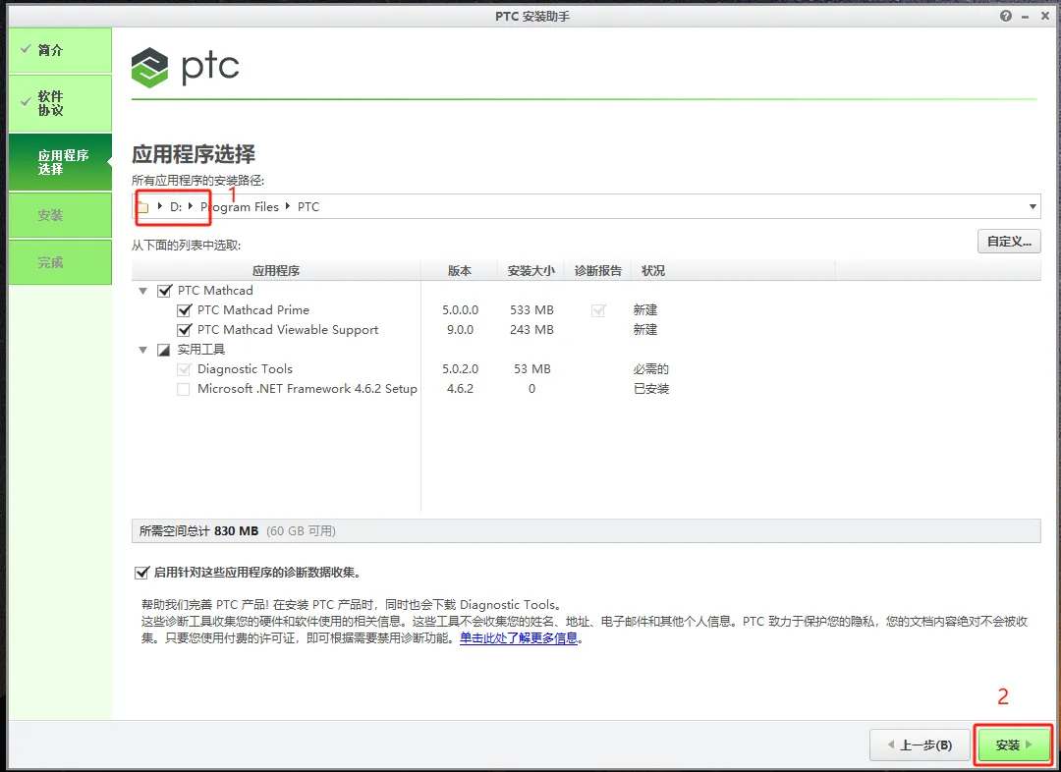Click version 5.0.0.0 cell
1061x772 pixels.
[x=460, y=310]
